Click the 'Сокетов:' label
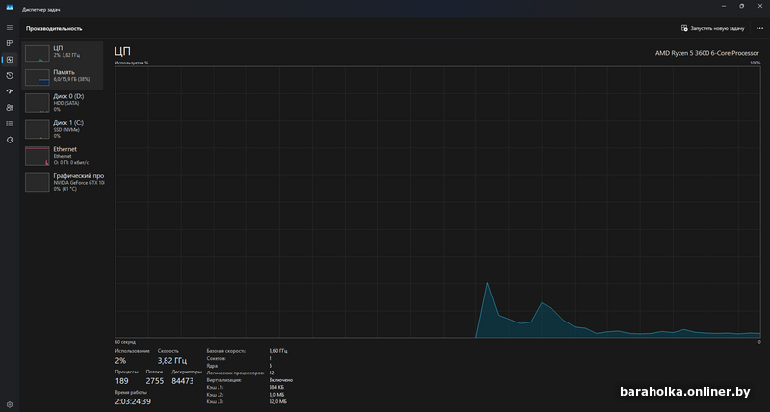Image resolution: width=770 pixels, height=412 pixels. [x=216, y=358]
